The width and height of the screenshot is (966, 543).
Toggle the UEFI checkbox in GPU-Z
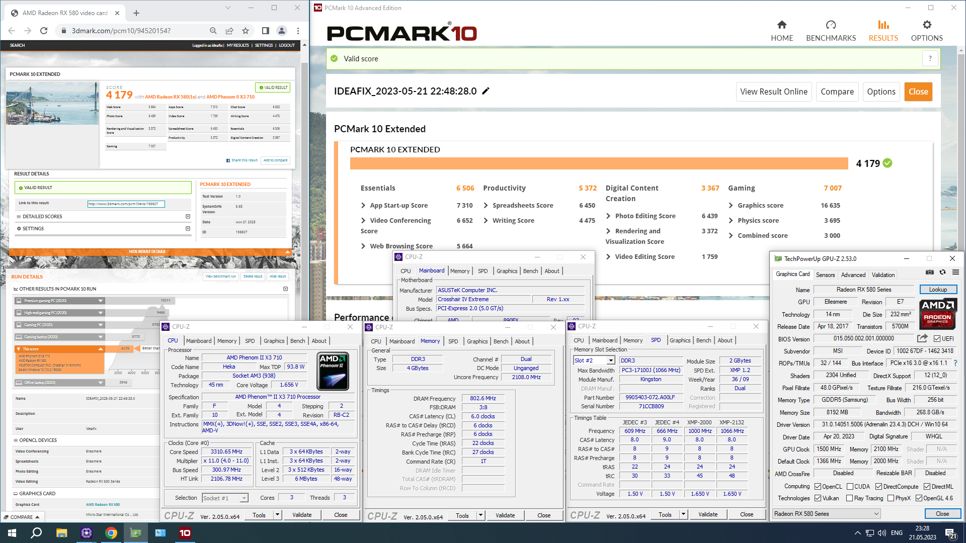coord(937,338)
